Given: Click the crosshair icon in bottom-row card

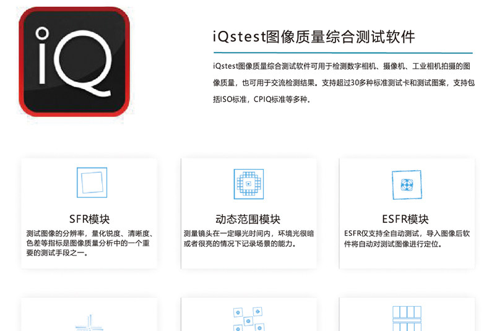Looking at the screenshot, I should tap(89, 323).
